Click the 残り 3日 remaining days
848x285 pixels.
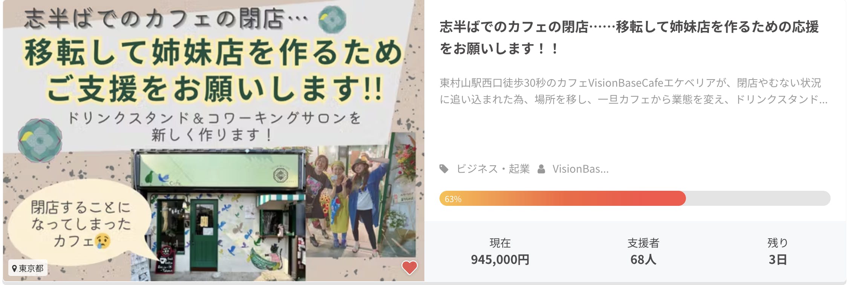(x=778, y=251)
